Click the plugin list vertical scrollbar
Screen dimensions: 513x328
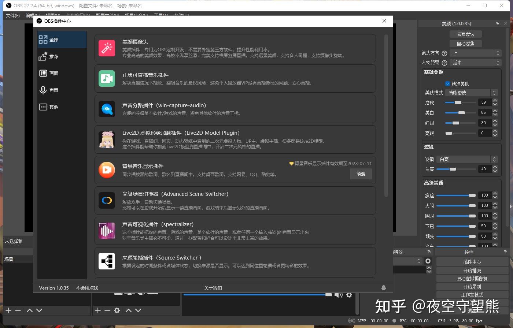click(x=386, y=115)
